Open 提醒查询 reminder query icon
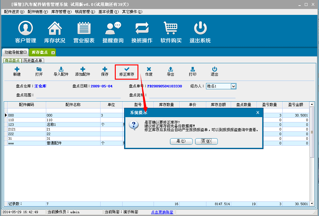The image size is (319, 216). tap(113, 32)
